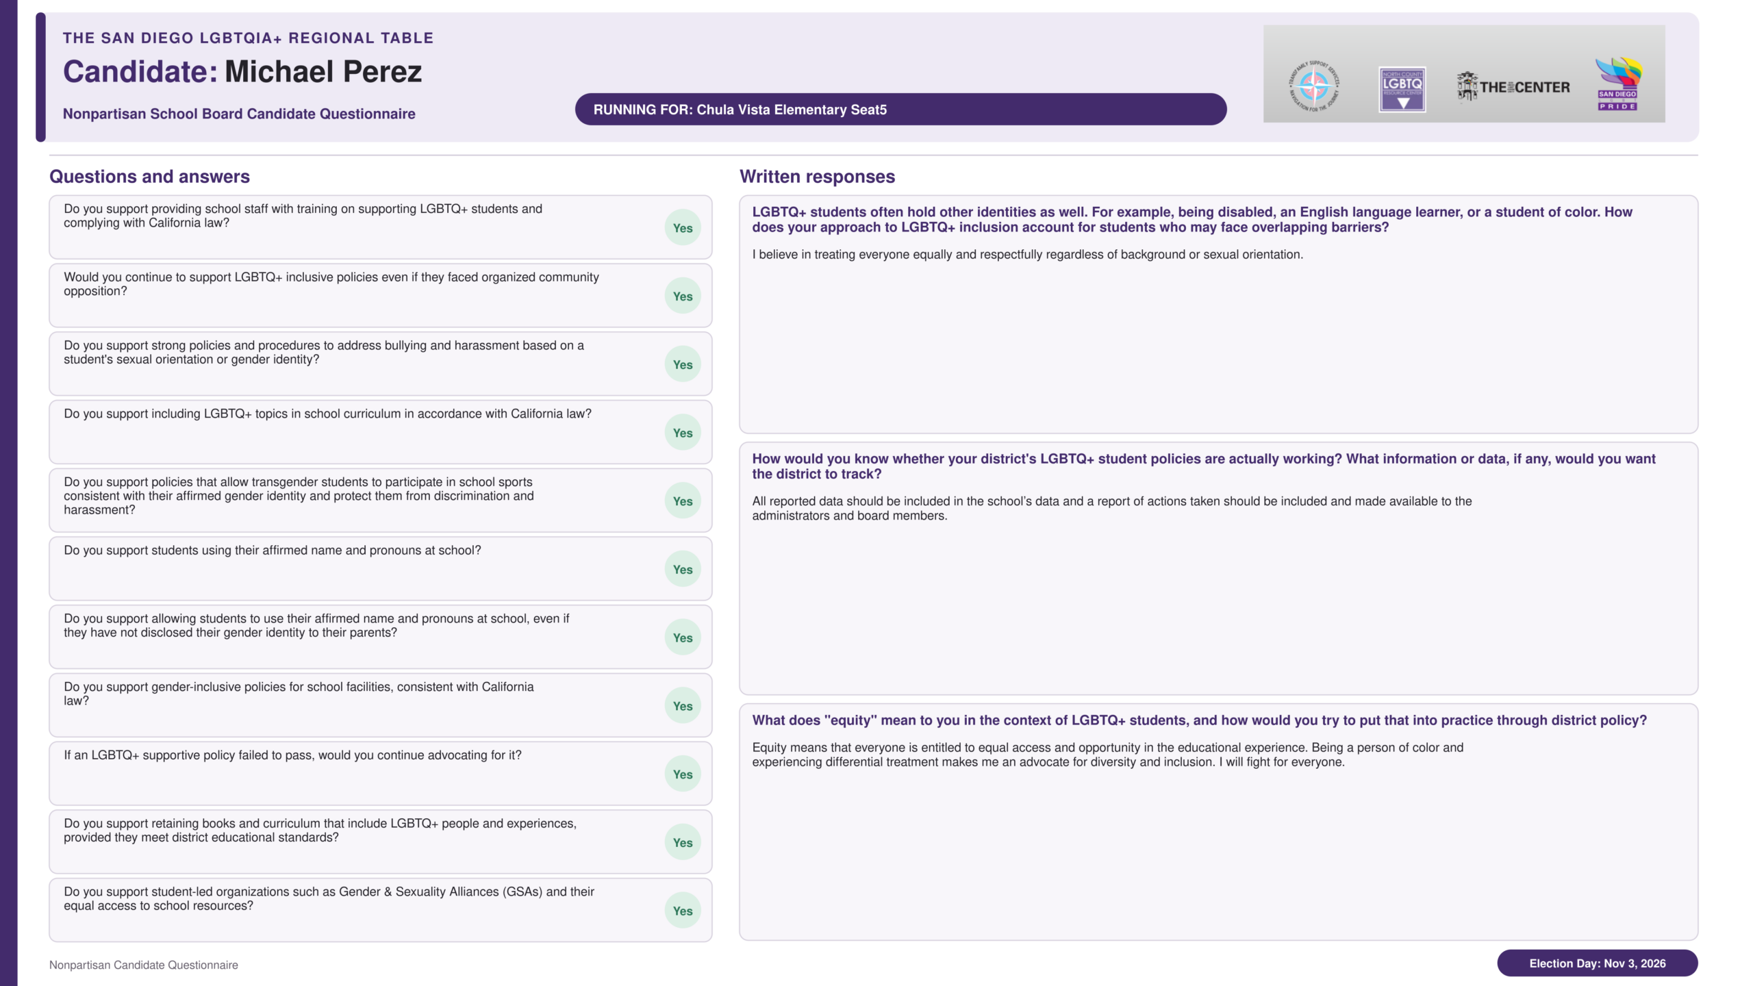Screen dimensions: 1753x986
Task: Click the overlapping barriers written question heading
Action: [x=1192, y=220]
